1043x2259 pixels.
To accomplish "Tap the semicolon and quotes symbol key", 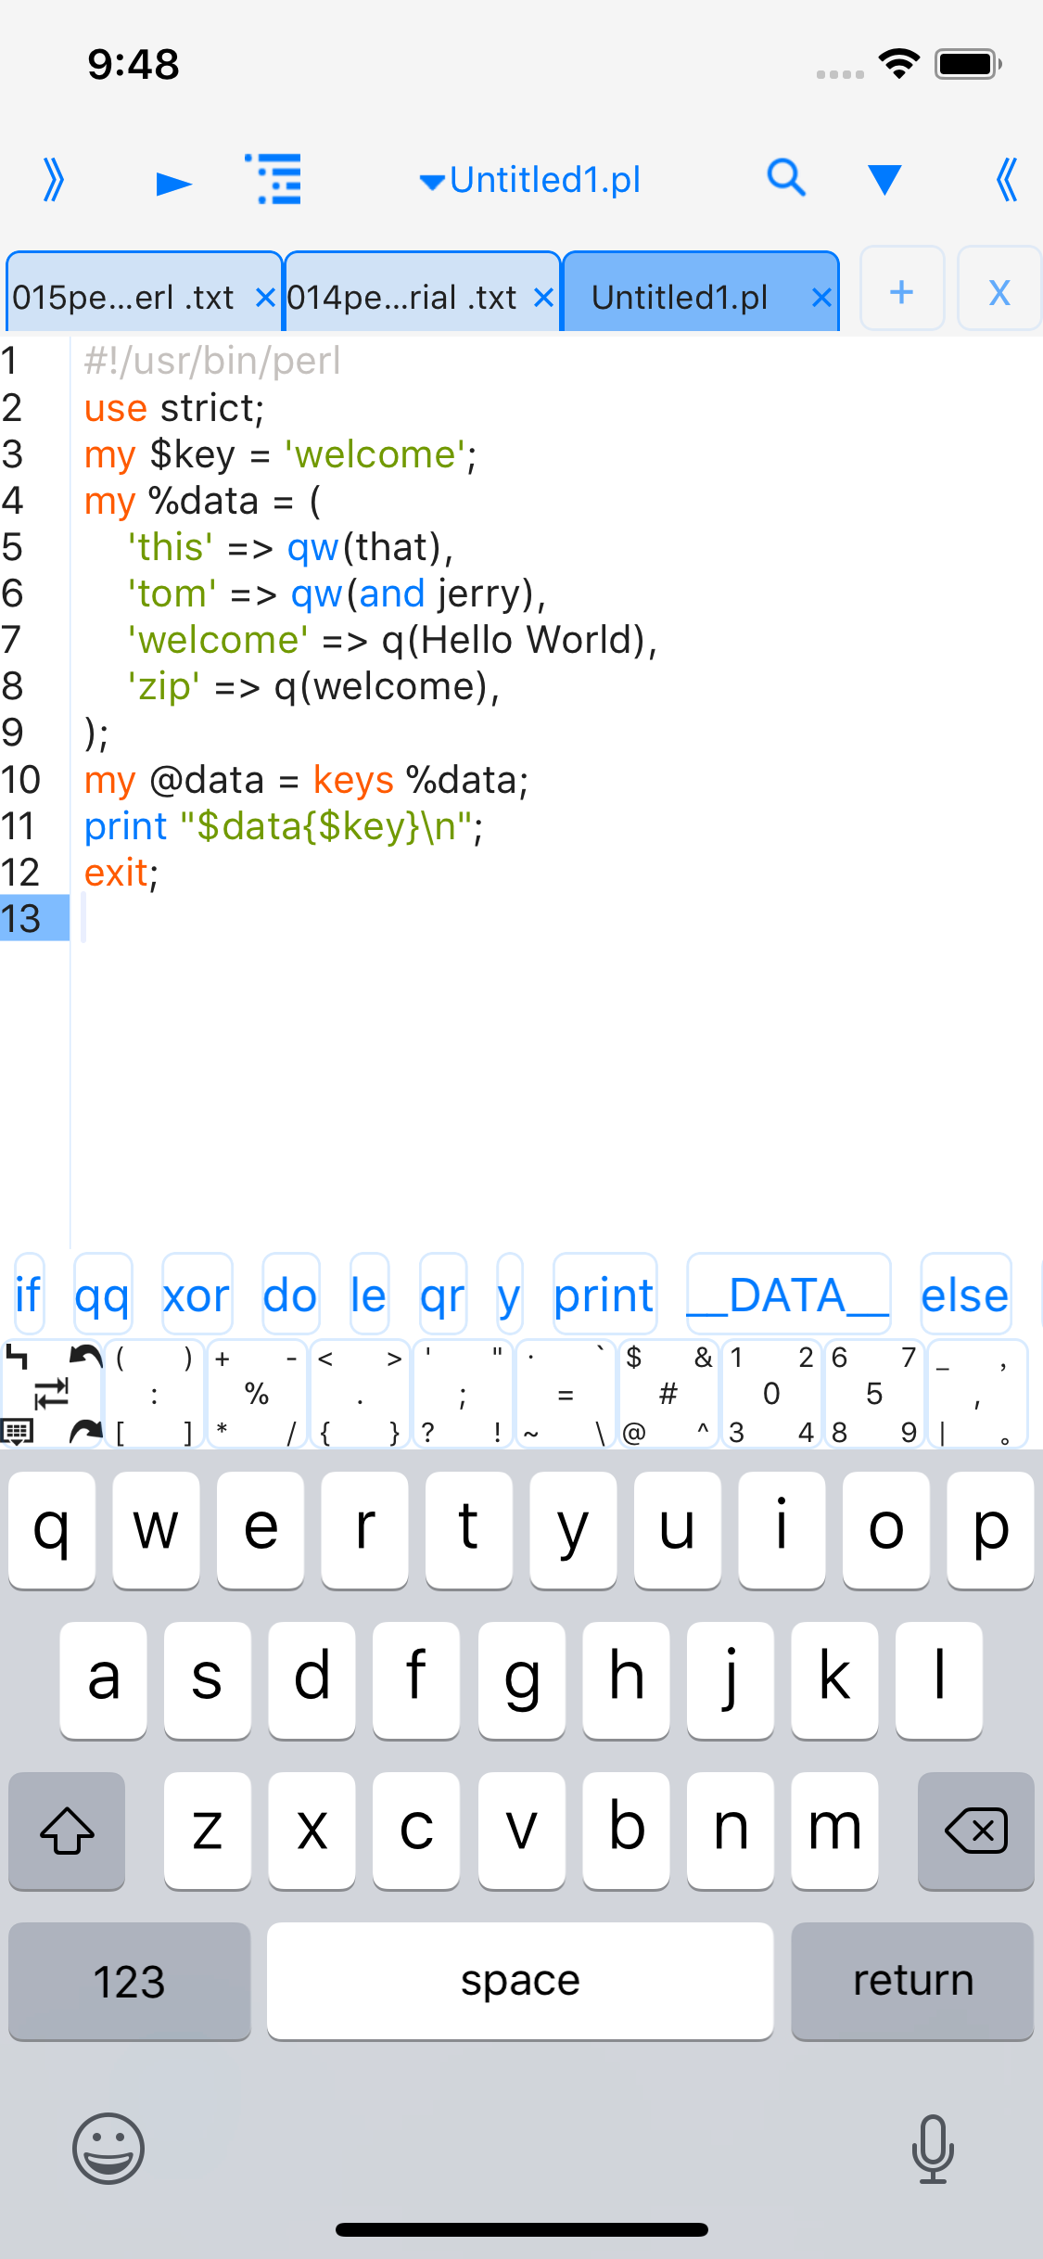I will 463,1394.
